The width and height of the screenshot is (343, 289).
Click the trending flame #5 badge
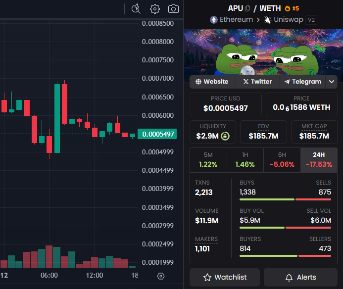click(292, 8)
